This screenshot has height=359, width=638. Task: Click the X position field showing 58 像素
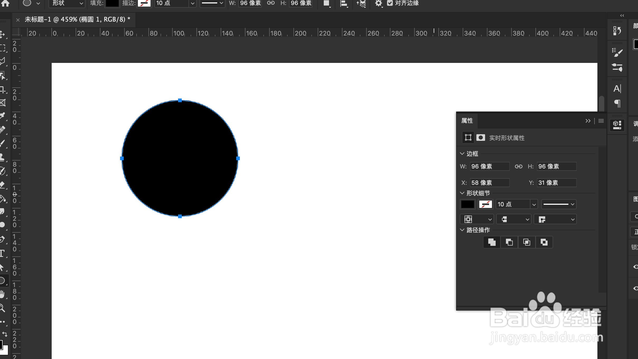489,183
